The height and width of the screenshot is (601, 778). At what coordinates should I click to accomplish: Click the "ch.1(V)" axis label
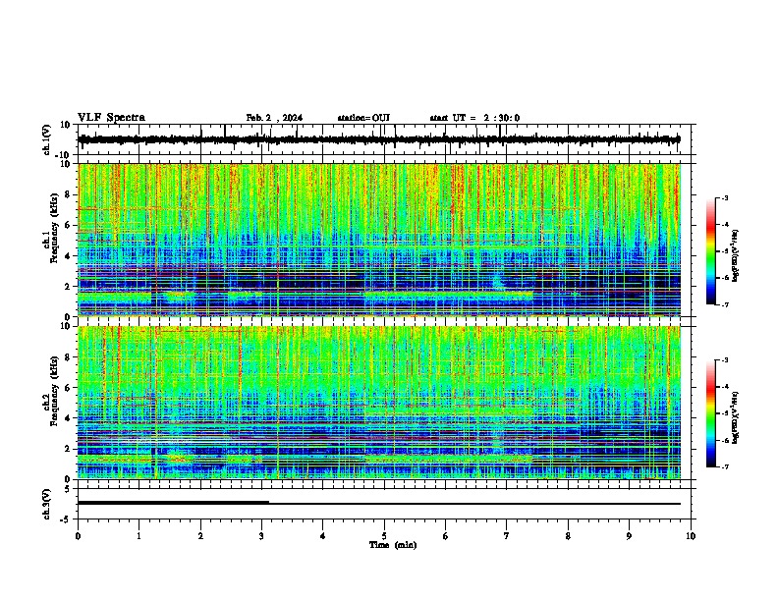click(47, 139)
